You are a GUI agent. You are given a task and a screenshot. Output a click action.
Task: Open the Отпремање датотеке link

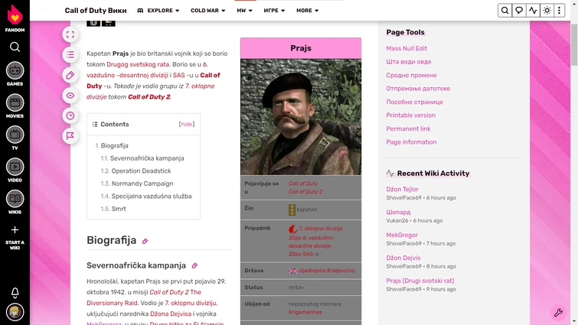(418, 89)
